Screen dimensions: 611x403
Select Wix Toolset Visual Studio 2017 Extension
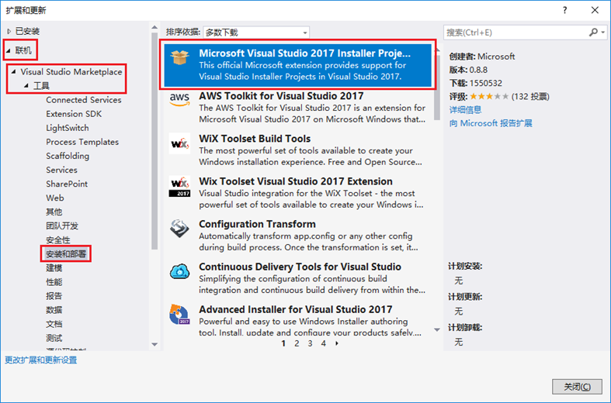[295, 181]
